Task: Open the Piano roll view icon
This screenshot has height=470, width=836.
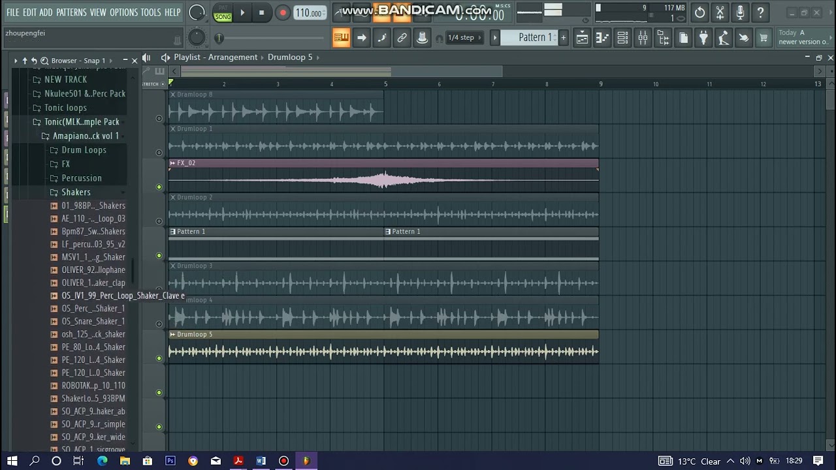Action: [x=602, y=38]
